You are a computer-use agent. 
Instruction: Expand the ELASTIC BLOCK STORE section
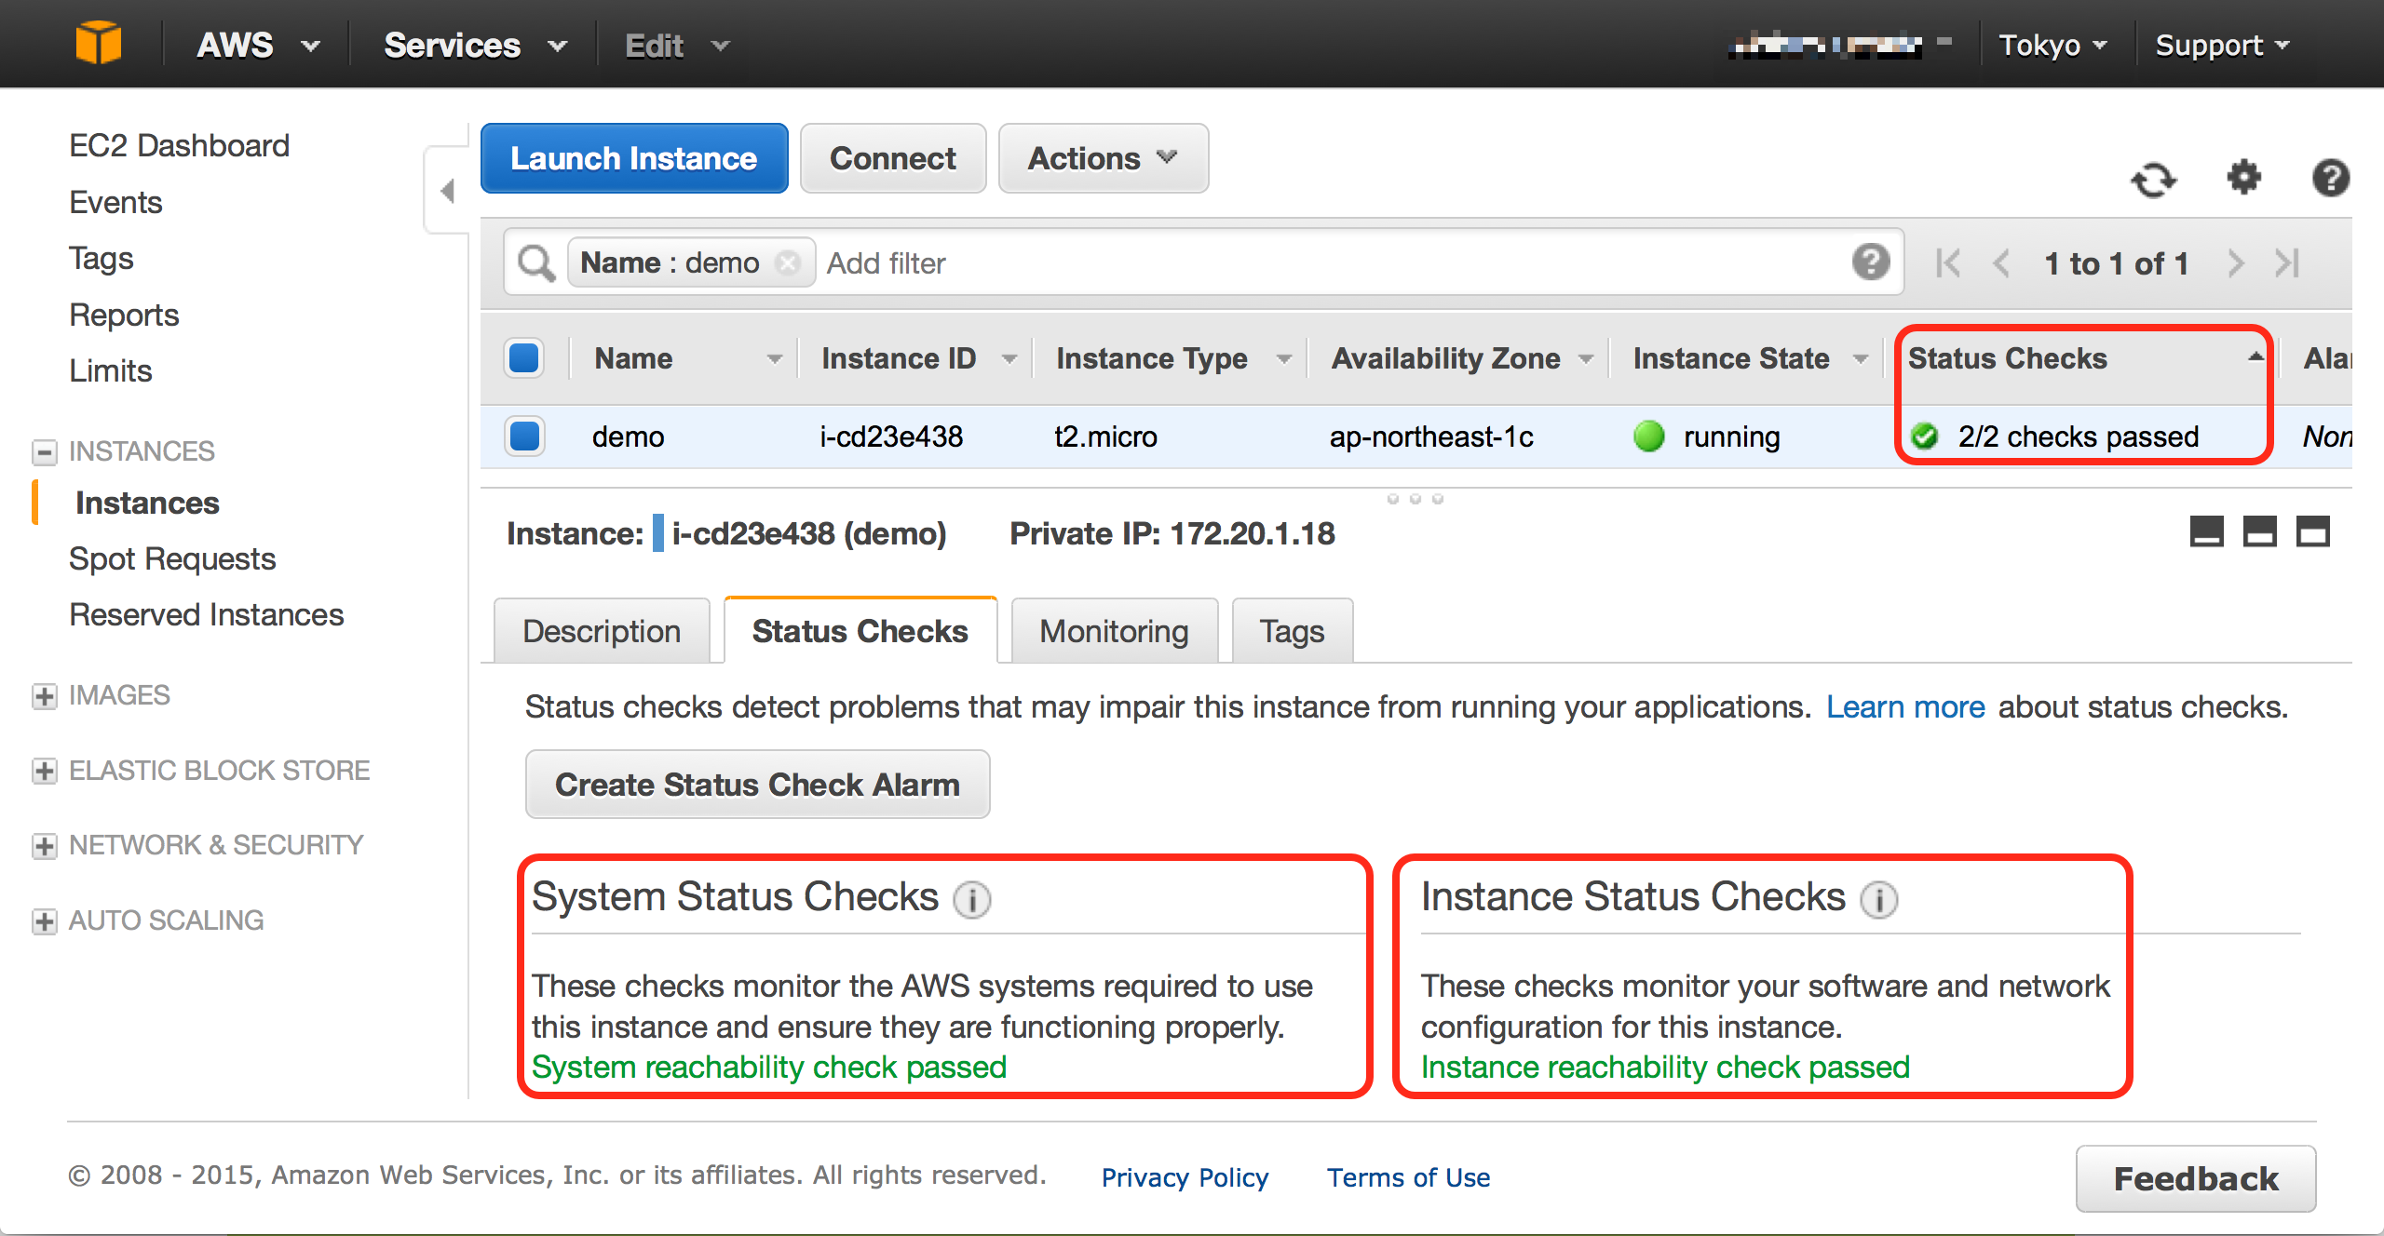(x=44, y=771)
